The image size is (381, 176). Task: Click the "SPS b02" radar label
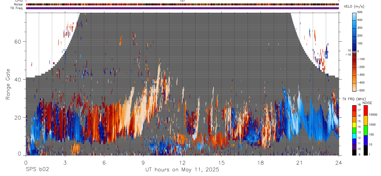coord(37,170)
